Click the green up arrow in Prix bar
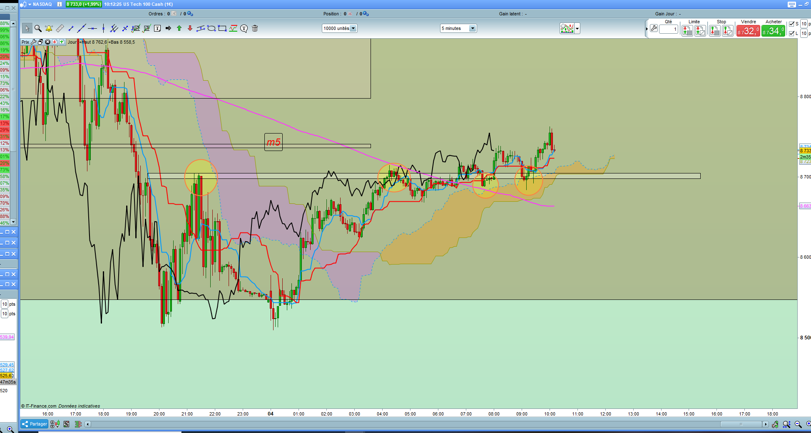The image size is (811, 433). 62,42
